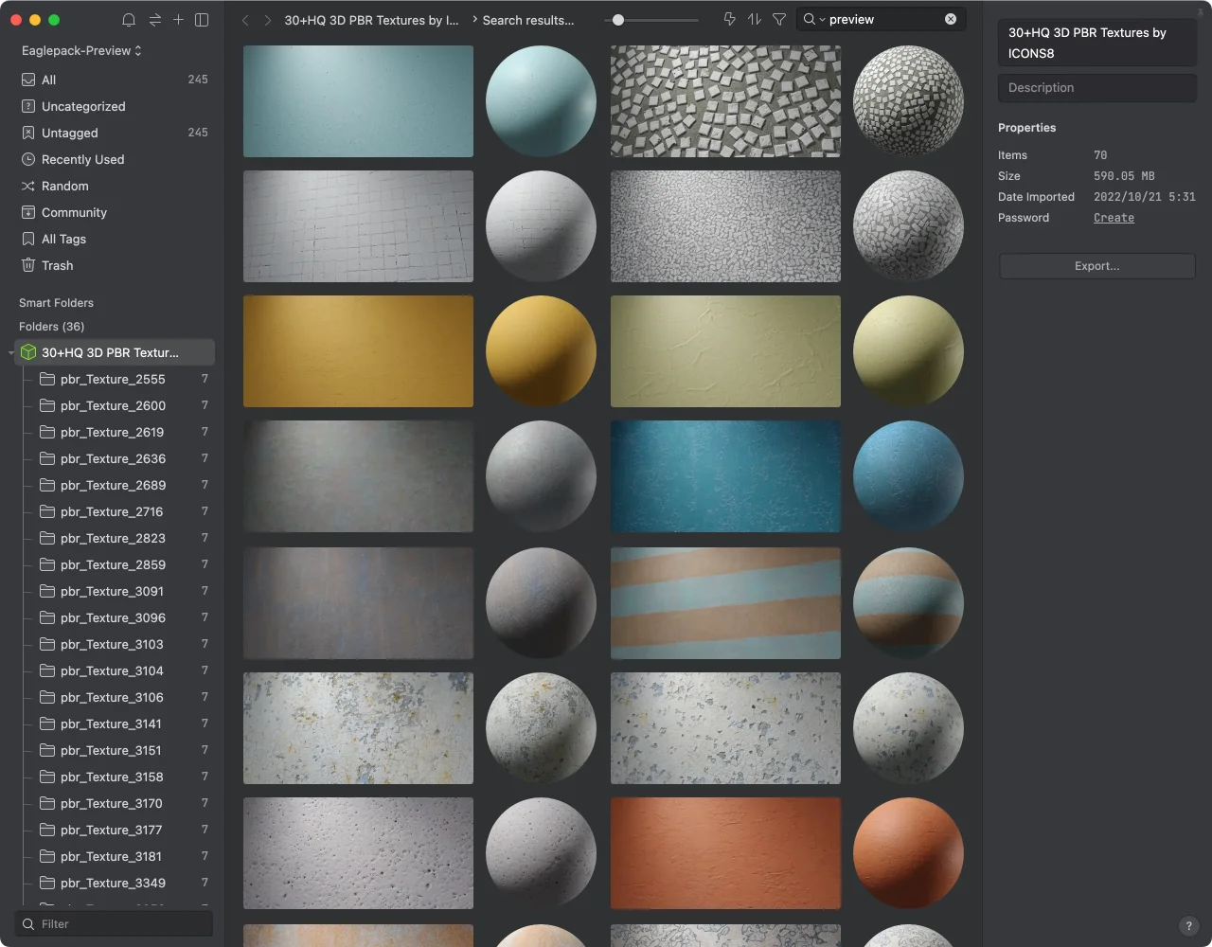The image size is (1212, 947).
Task: Open folder pbr_Texture_2689
Action: (115, 485)
